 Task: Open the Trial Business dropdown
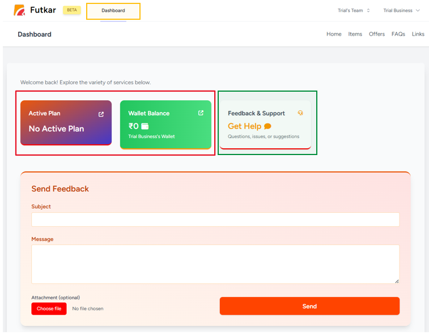pos(401,10)
